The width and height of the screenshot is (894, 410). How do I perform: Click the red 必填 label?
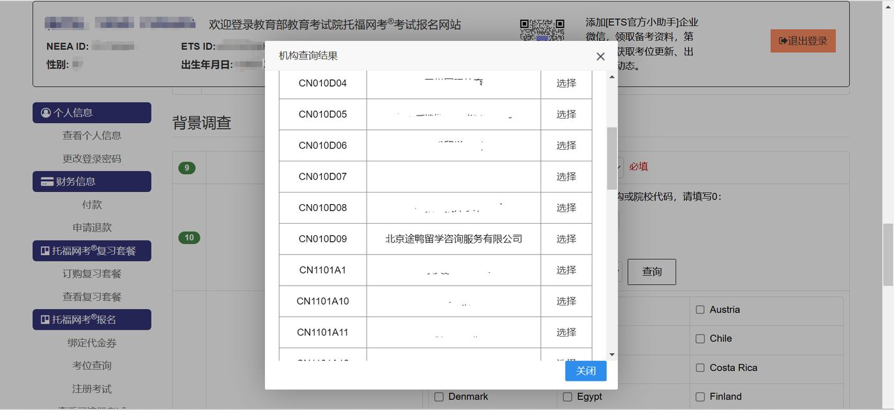point(639,167)
